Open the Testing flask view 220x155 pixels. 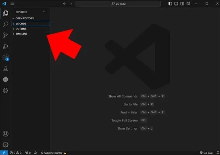point(5,69)
